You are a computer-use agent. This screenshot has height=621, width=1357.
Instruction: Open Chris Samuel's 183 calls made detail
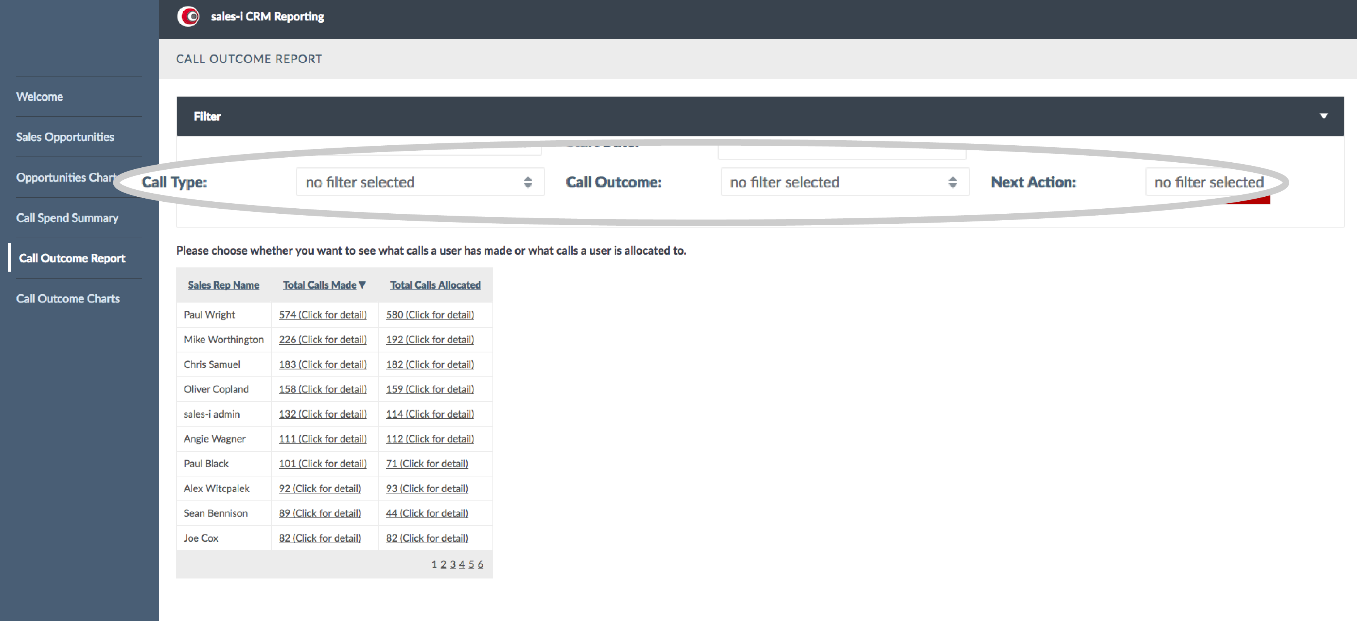click(322, 364)
